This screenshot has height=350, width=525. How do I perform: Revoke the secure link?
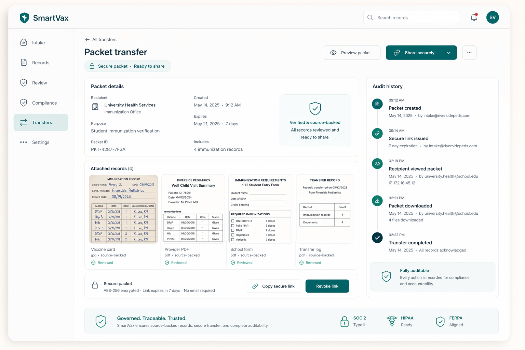click(327, 286)
